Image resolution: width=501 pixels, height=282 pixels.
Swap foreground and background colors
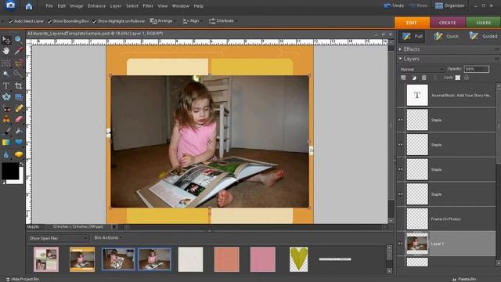(x=21, y=164)
